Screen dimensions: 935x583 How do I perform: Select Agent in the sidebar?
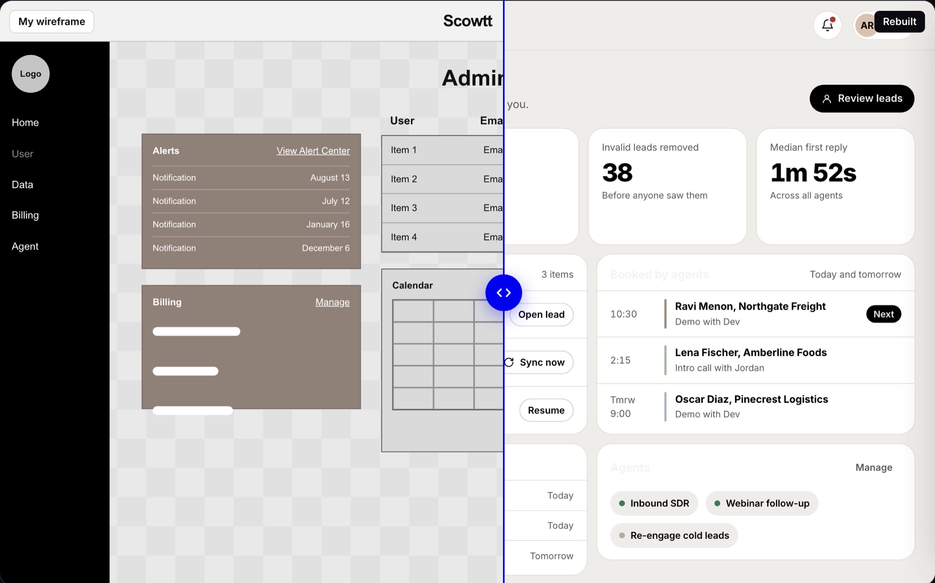pyautogui.click(x=25, y=246)
